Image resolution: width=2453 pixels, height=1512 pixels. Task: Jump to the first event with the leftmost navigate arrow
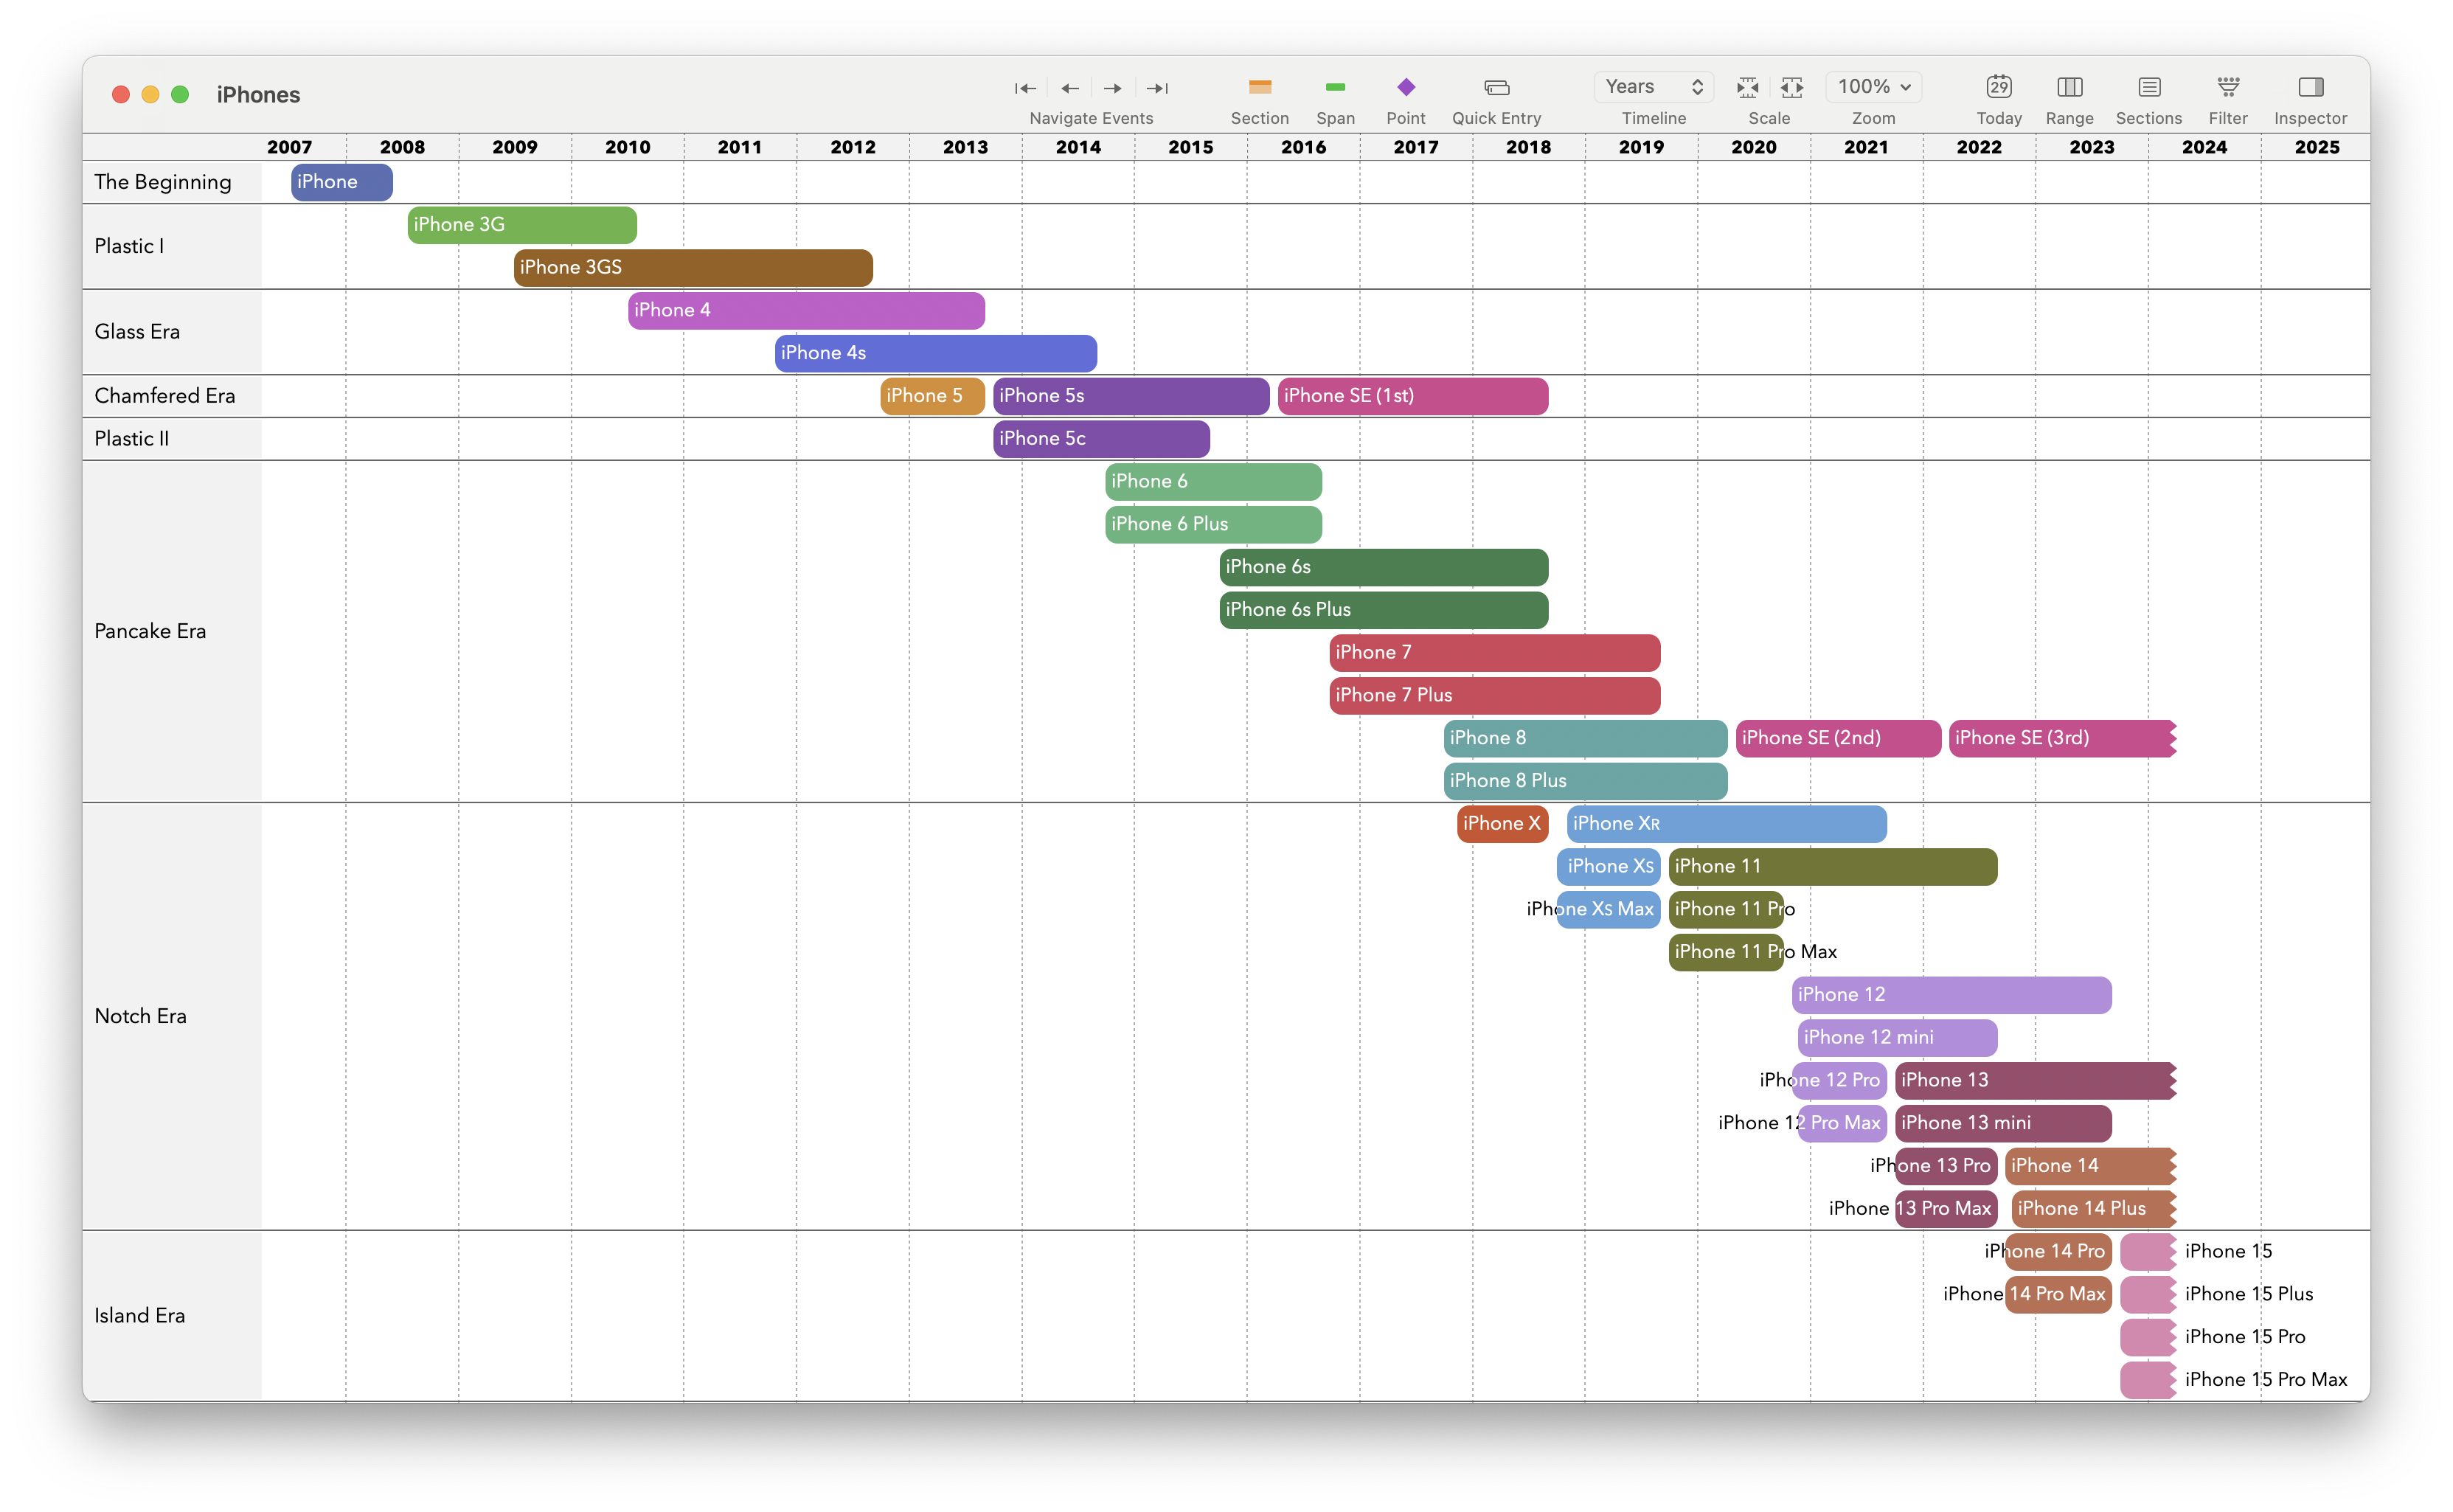click(x=1025, y=88)
